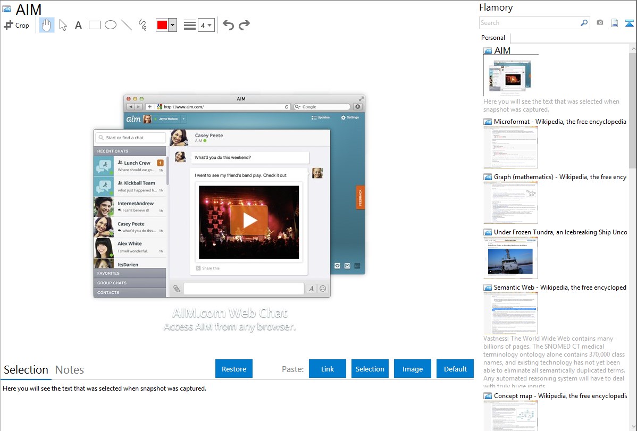Open the annotation color dropdown arrow
Image resolution: width=637 pixels, height=431 pixels.
[x=173, y=25]
